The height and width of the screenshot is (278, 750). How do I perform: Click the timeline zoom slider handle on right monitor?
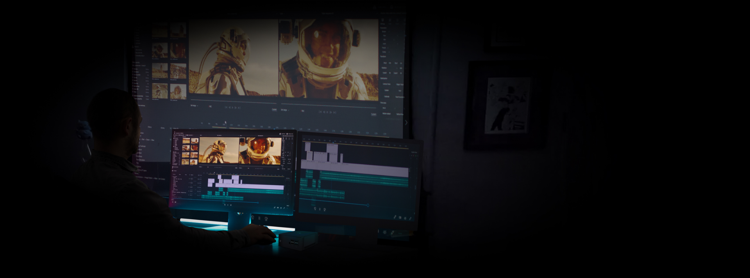[x=368, y=205]
